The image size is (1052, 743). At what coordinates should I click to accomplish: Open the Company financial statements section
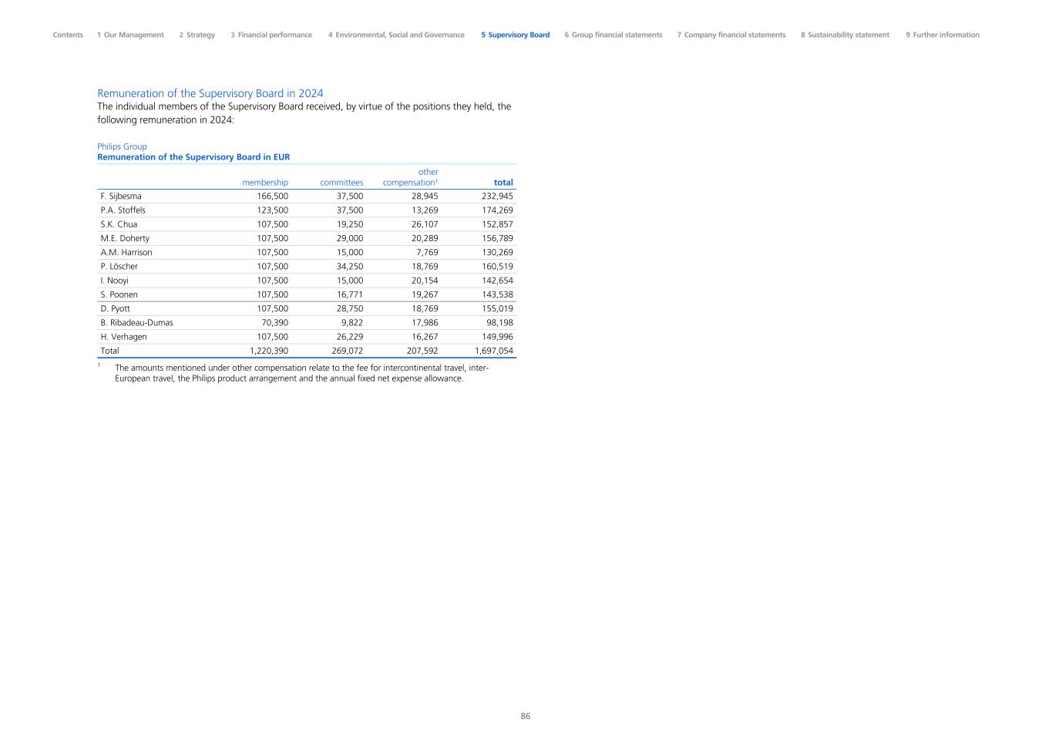731,35
